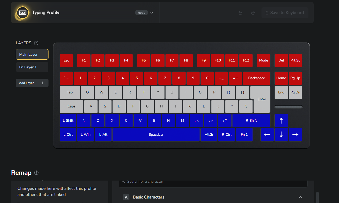339x203 pixels.
Task: Select the left arrow key
Action: [x=267, y=135]
